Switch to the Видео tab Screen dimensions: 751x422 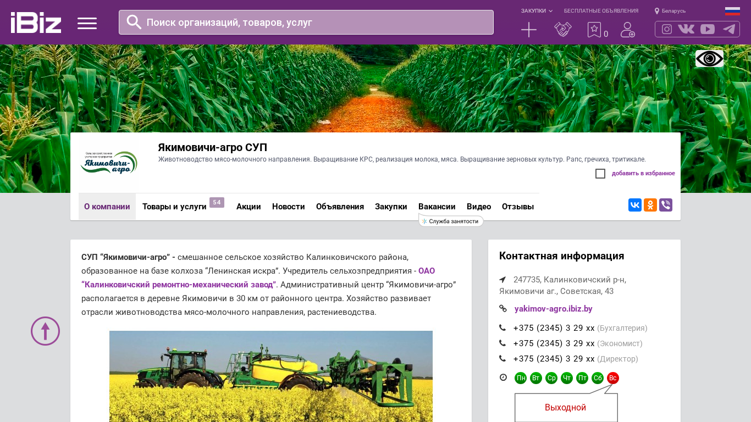tap(479, 207)
